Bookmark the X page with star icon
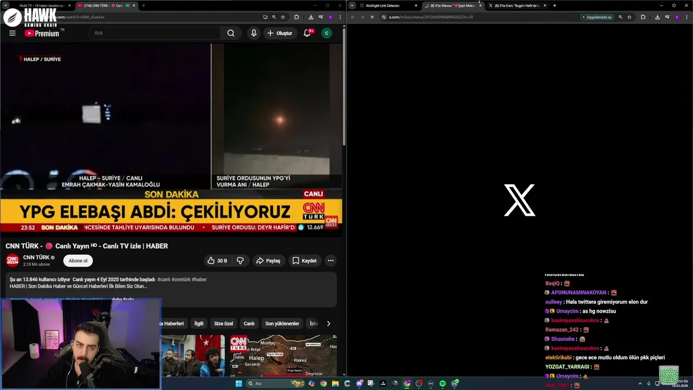 [629, 17]
